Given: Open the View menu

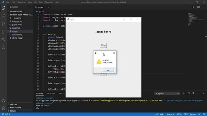Looking at the screenshot, I should click(x=30, y=2).
